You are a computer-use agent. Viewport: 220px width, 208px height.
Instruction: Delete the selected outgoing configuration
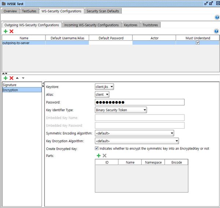tap(11, 31)
